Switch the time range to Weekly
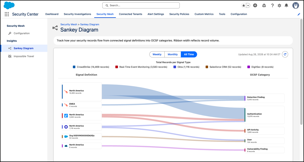The image size is (304, 162). pos(157,54)
